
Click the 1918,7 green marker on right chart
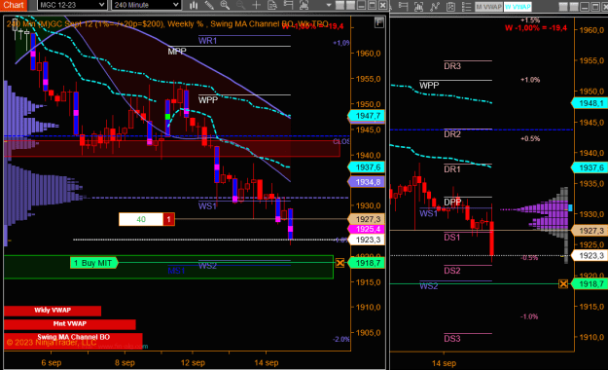tap(590, 283)
